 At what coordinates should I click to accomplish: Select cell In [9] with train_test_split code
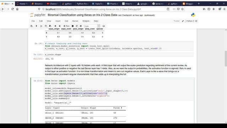click(119, 46)
